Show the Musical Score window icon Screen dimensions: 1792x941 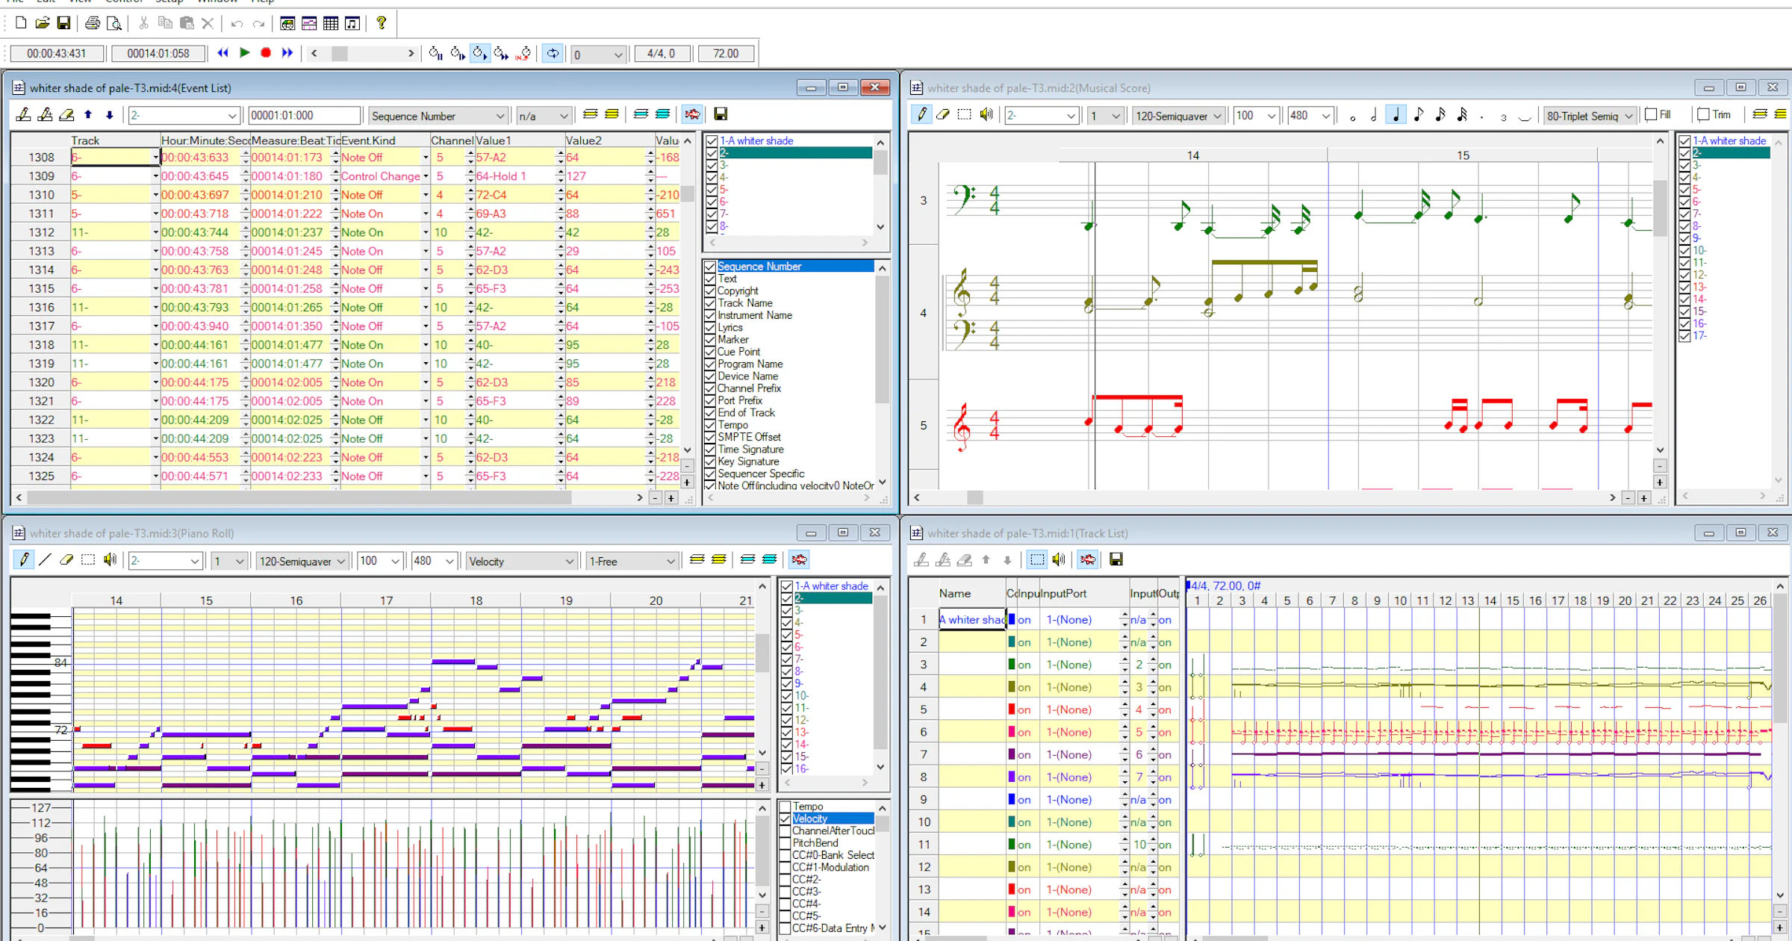pos(352,23)
